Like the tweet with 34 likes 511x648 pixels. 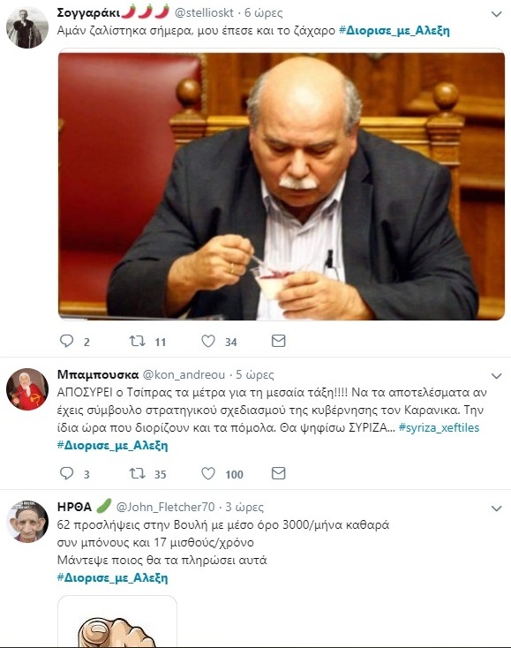[x=207, y=341]
